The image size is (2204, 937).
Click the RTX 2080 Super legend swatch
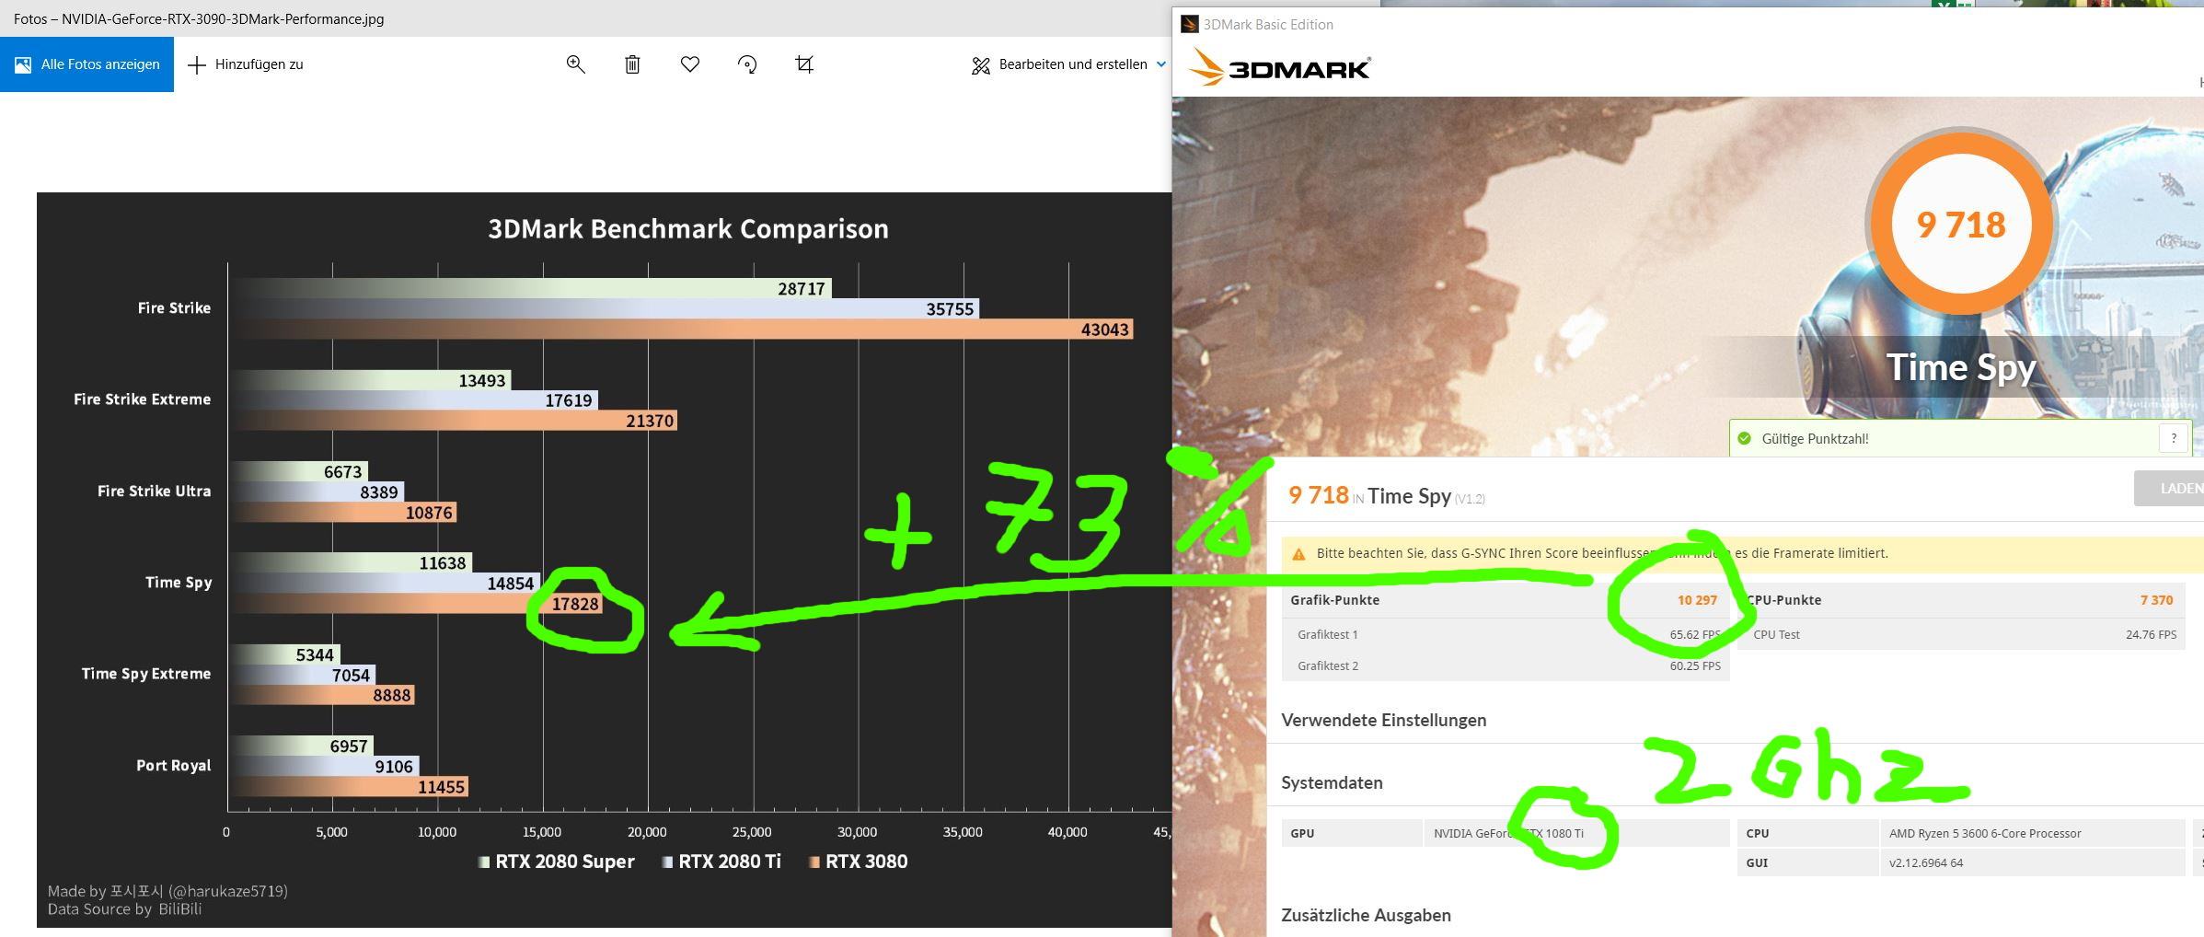(x=484, y=862)
